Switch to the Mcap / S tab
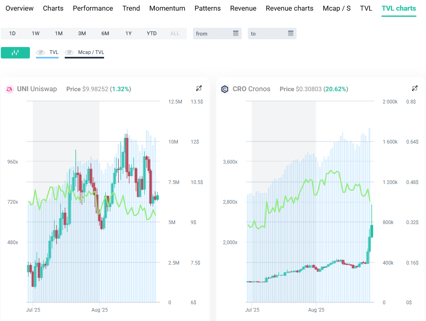The height and width of the screenshot is (321, 426). (x=336, y=8)
